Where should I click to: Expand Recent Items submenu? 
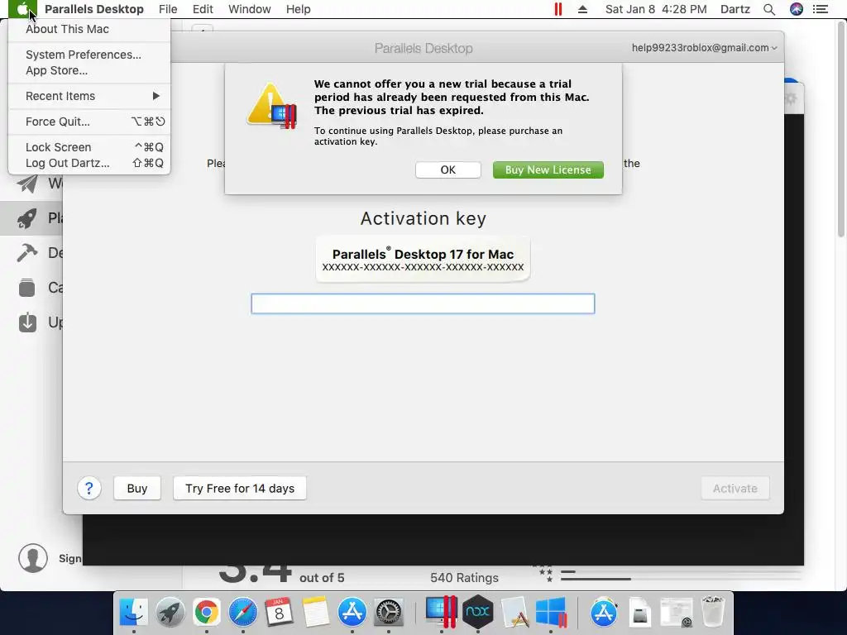click(89, 96)
